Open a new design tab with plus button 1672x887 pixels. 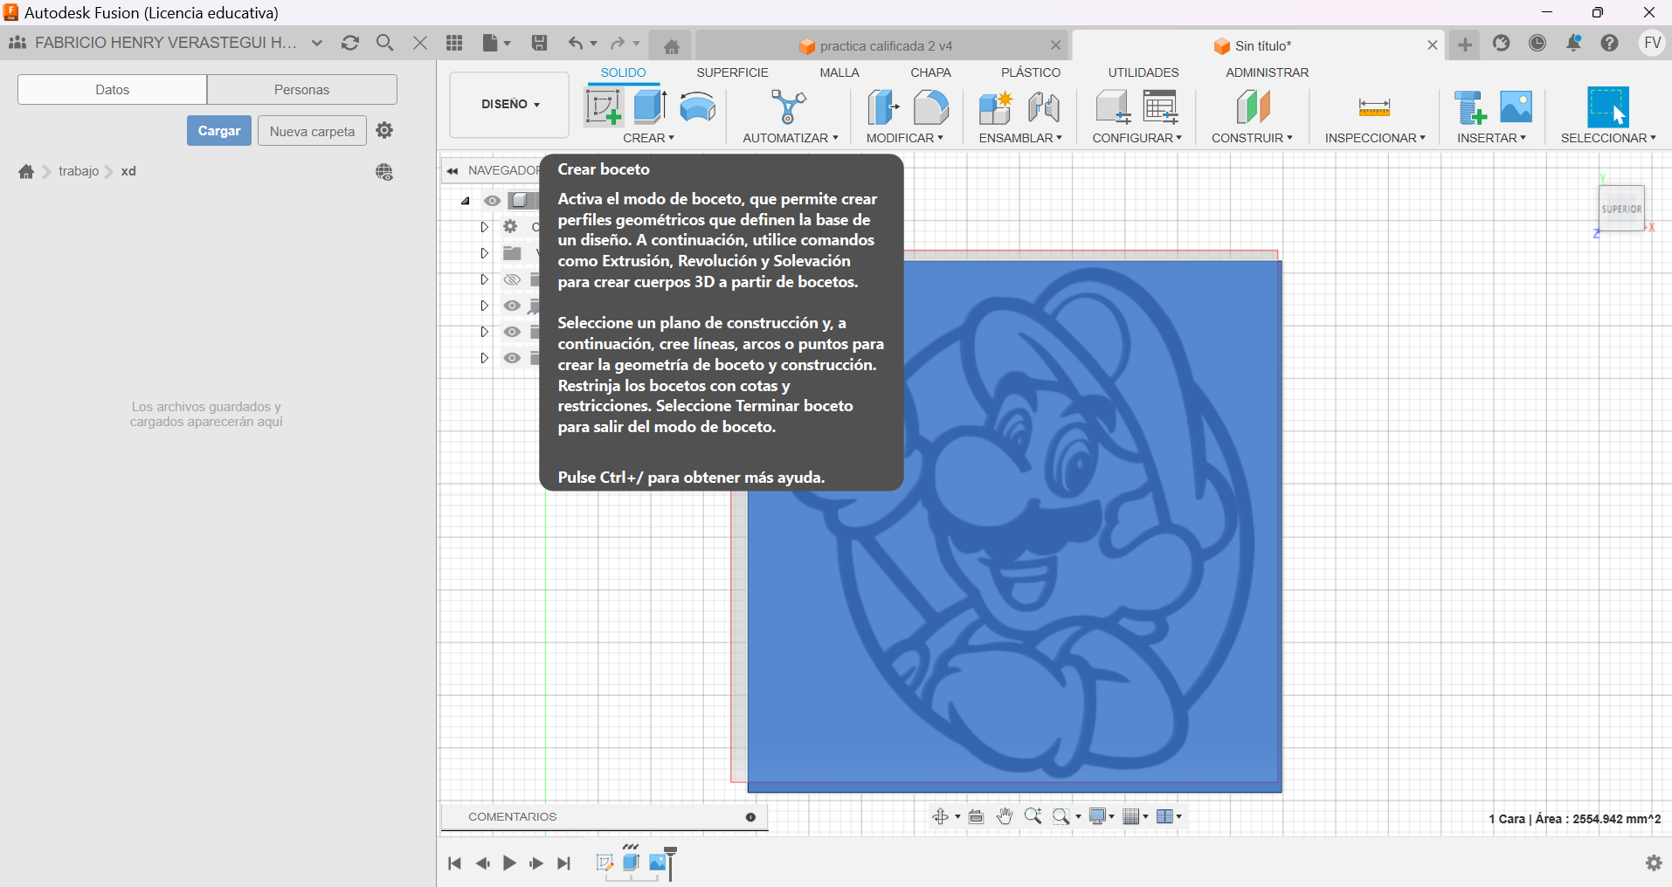point(1465,44)
